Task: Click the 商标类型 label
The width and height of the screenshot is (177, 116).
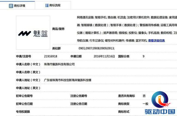Action: click(x=124, y=104)
